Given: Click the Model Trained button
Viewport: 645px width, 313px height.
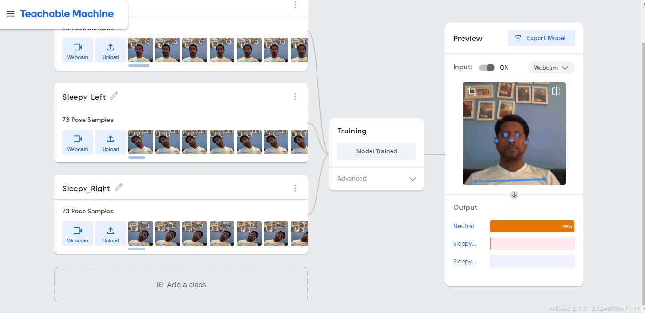Looking at the screenshot, I should 377,151.
